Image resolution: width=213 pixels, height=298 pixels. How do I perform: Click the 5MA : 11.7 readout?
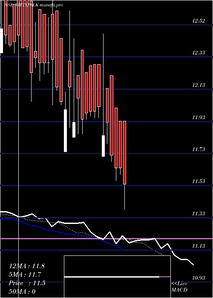[25, 275]
